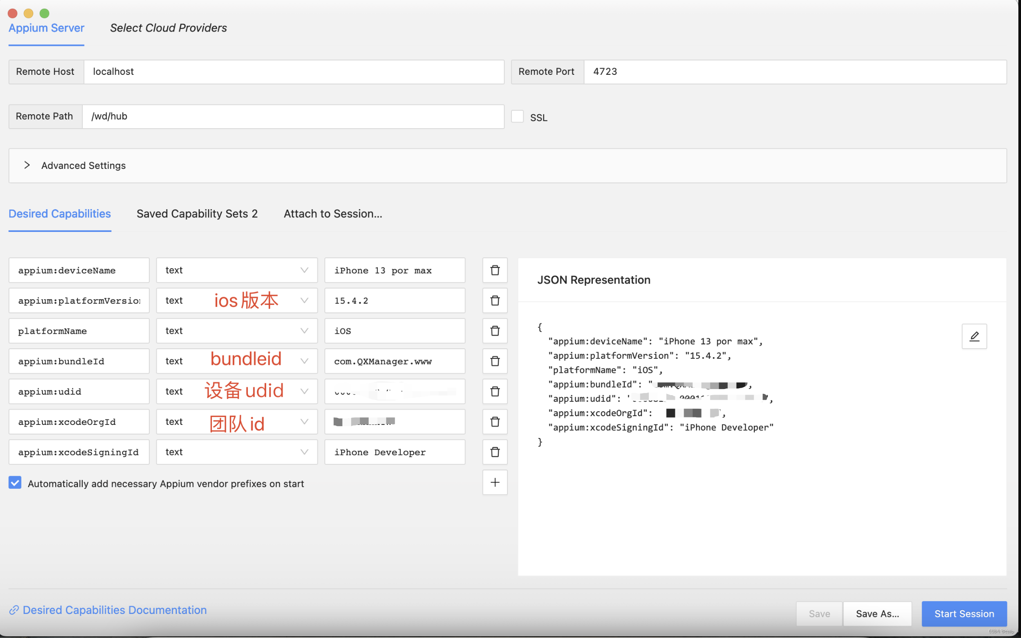The height and width of the screenshot is (638, 1021).
Task: Click the link icon beside Documentation
Action: [x=14, y=610]
